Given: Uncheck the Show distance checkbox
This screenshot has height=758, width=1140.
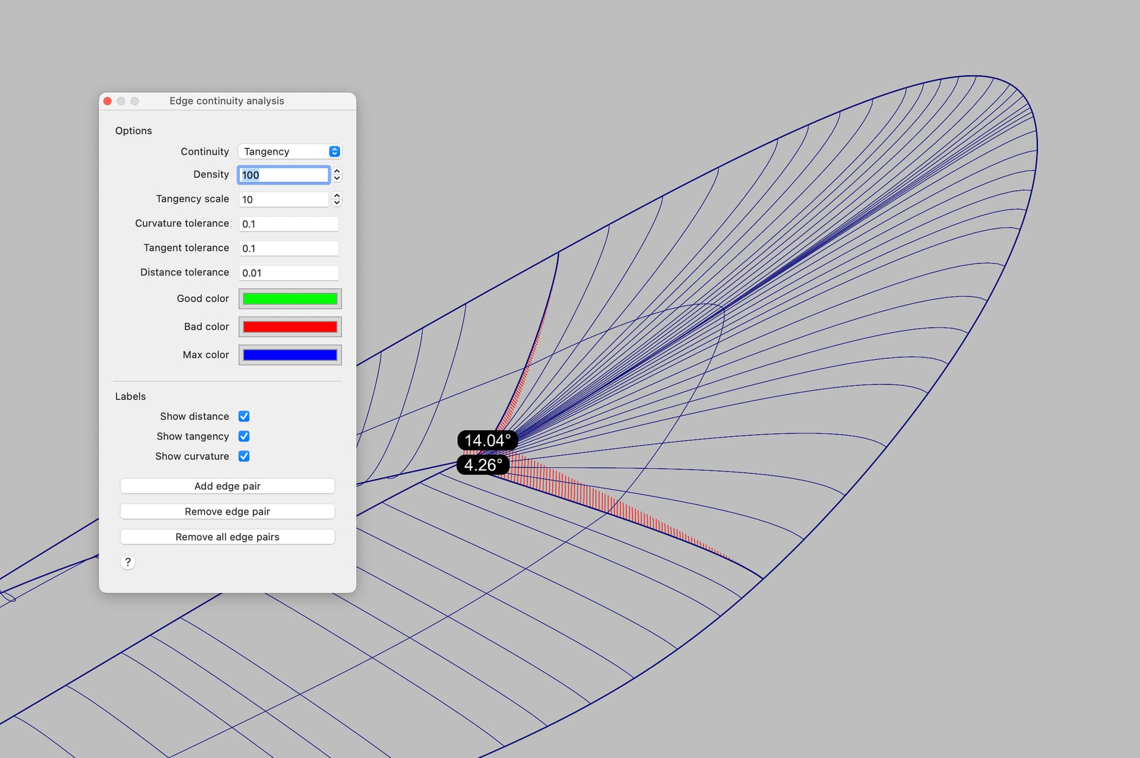Looking at the screenshot, I should (244, 416).
